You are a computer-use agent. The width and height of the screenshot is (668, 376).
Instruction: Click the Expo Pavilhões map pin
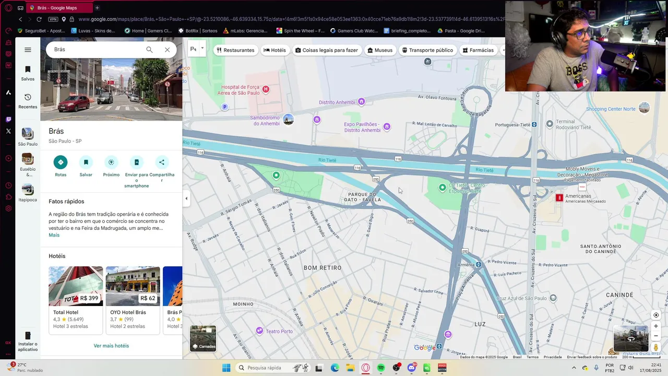(387, 126)
